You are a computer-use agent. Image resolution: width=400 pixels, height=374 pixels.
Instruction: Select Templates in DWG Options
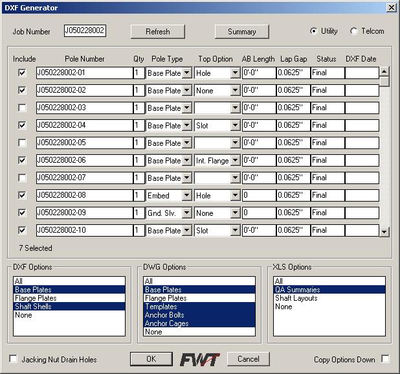[x=199, y=307]
